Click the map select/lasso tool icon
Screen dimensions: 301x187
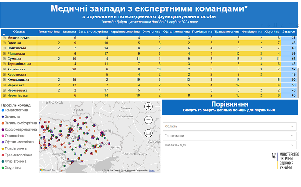coord(149,133)
